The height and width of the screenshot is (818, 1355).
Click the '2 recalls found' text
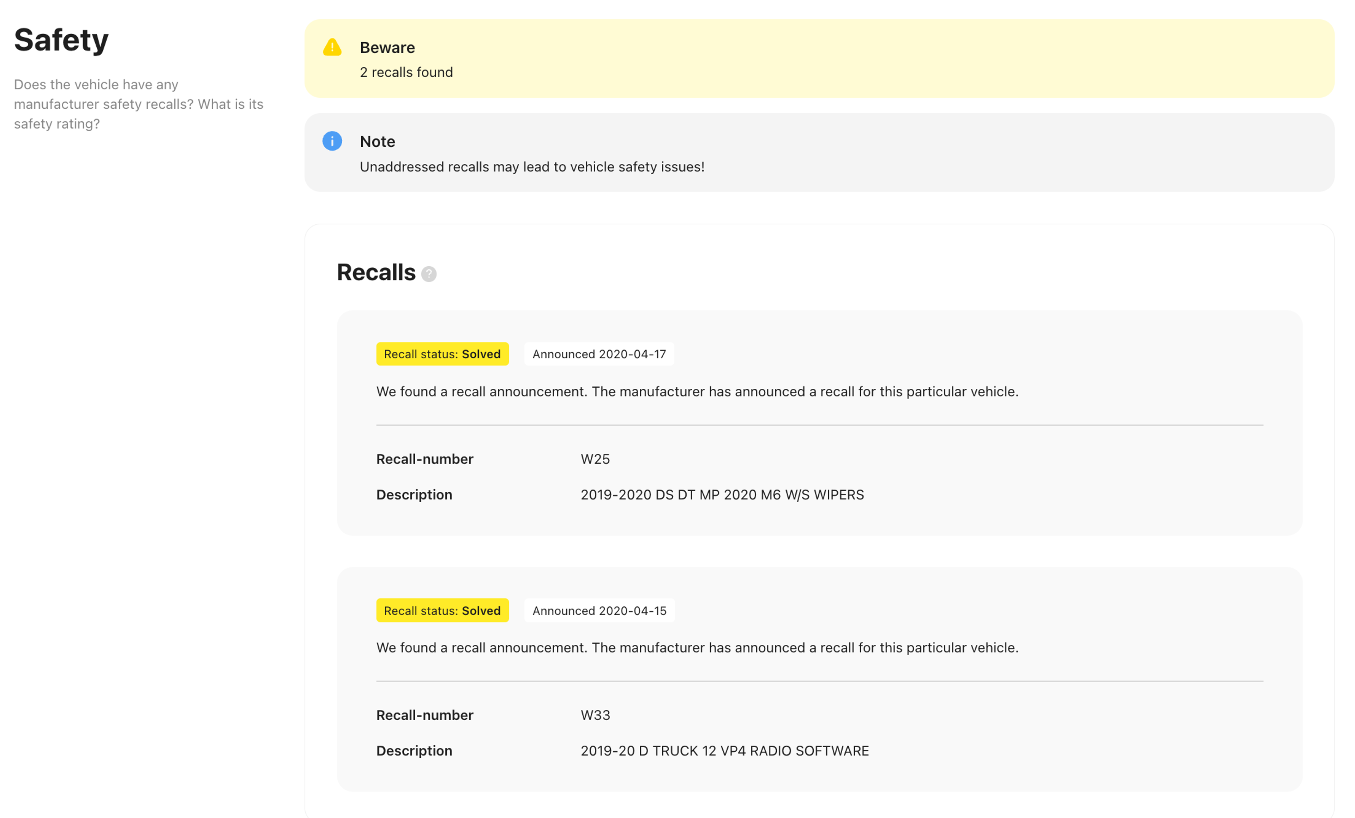pos(406,73)
